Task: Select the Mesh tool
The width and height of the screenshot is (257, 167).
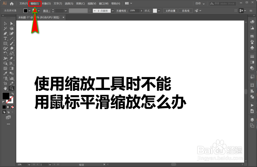Action: pos(5,68)
